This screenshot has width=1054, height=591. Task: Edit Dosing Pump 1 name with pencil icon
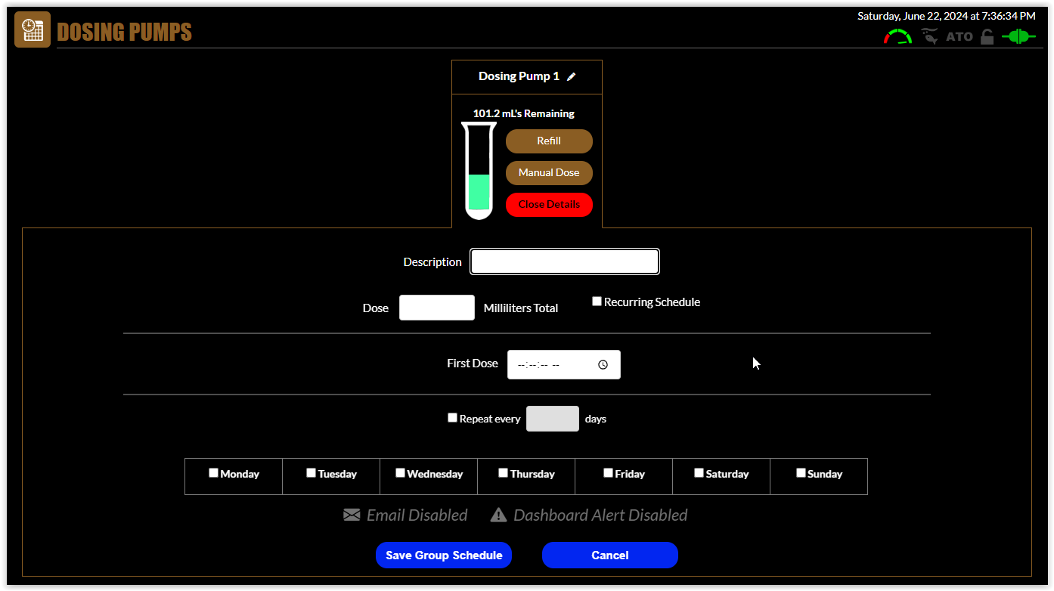572,76
